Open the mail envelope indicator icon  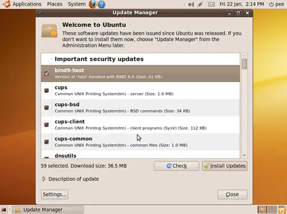click(x=211, y=5)
